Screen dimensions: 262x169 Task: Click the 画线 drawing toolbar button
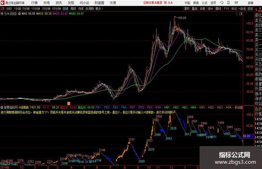pos(218,9)
